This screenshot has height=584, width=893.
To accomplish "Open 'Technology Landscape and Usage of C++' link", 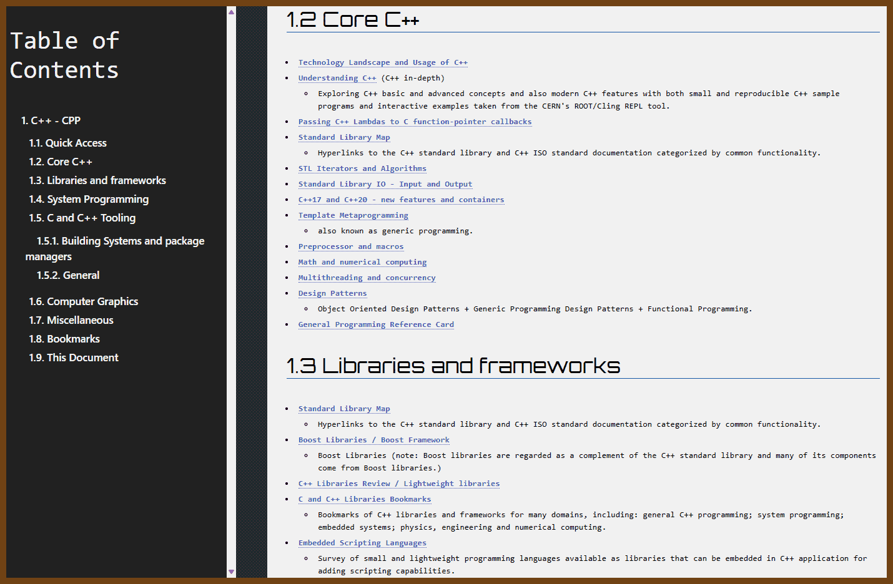I will tap(383, 62).
